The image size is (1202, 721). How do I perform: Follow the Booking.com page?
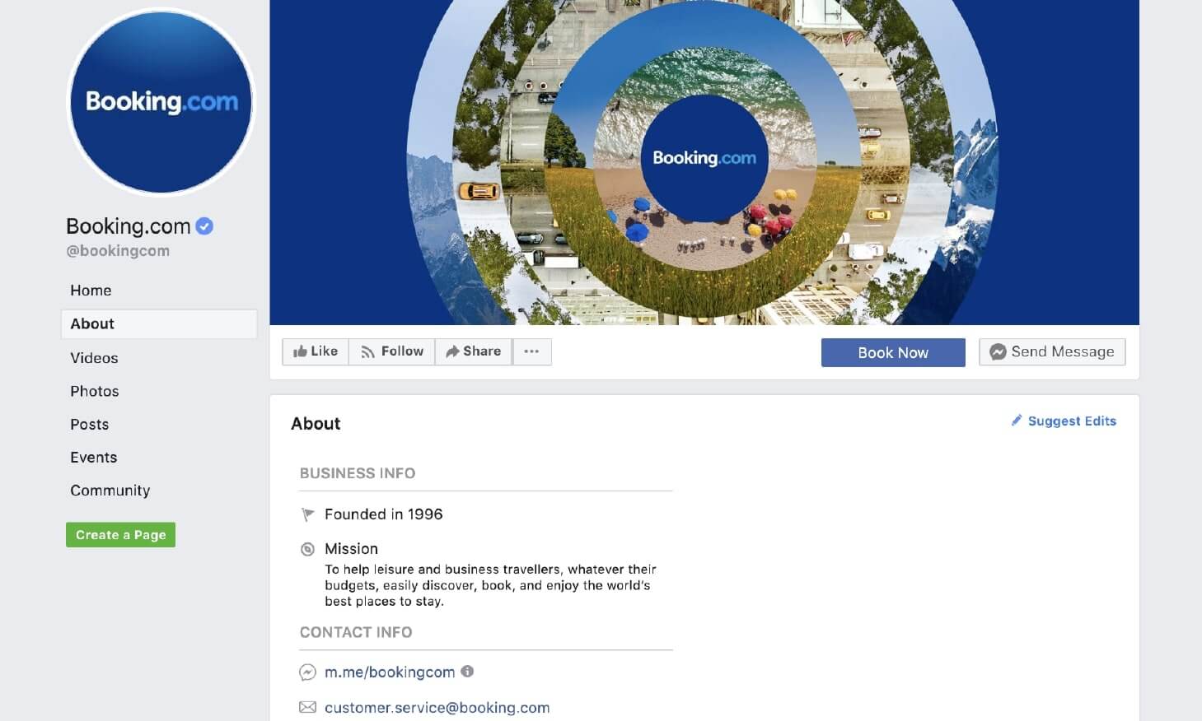point(392,351)
